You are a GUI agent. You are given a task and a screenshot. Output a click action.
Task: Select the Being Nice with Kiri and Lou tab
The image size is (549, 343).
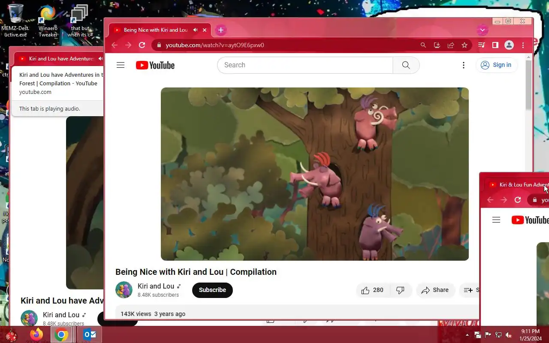pyautogui.click(x=155, y=30)
